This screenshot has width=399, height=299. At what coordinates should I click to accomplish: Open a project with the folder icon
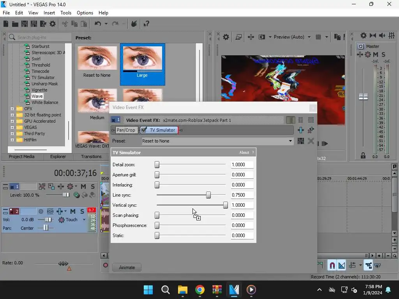(15, 24)
